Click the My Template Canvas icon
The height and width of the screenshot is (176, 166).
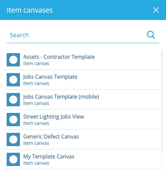(x=13, y=159)
